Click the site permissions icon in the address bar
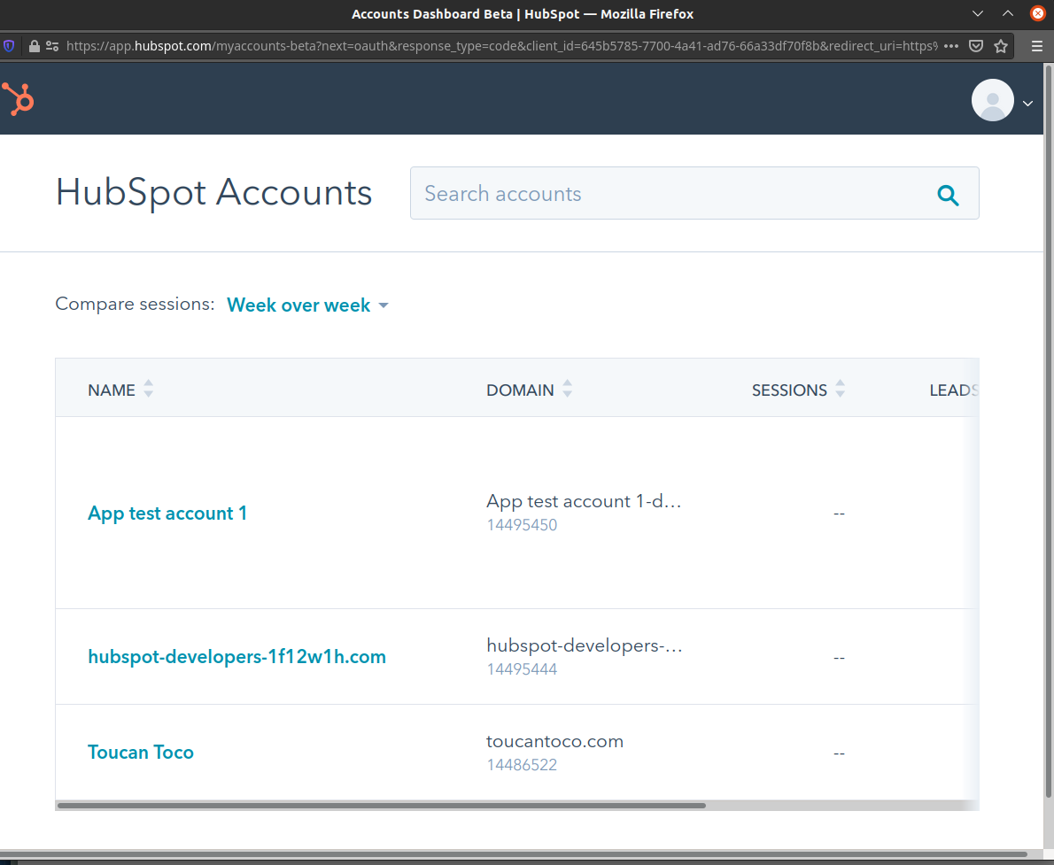Screen dimensions: 1054x865 pos(53,46)
